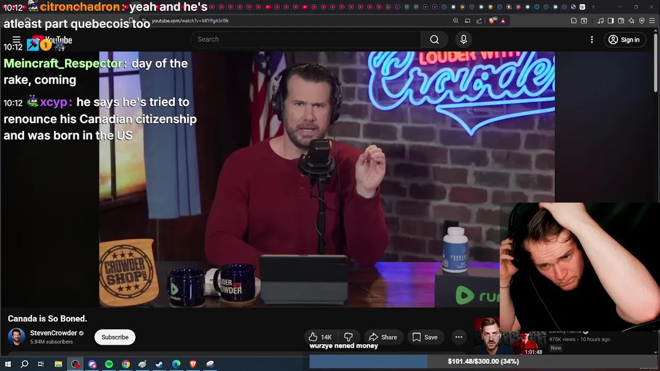The width and height of the screenshot is (660, 371).
Task: Click the cast/screen icon in address bar
Action: pyautogui.click(x=468, y=21)
